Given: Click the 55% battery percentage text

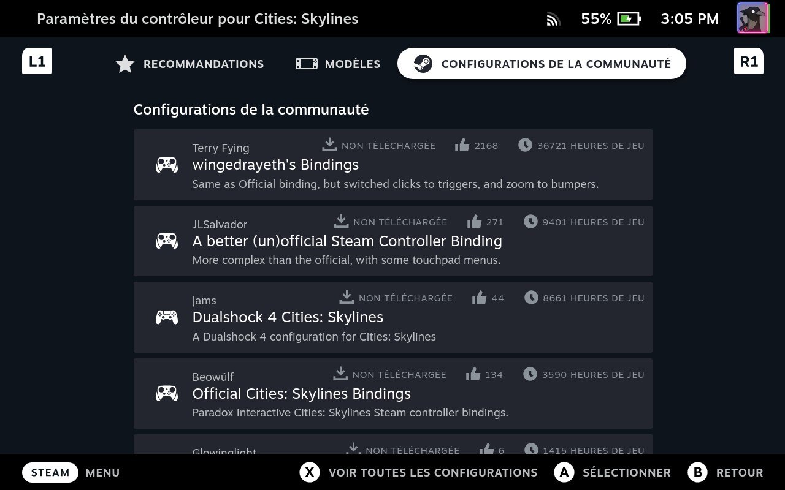Looking at the screenshot, I should 596,19.
